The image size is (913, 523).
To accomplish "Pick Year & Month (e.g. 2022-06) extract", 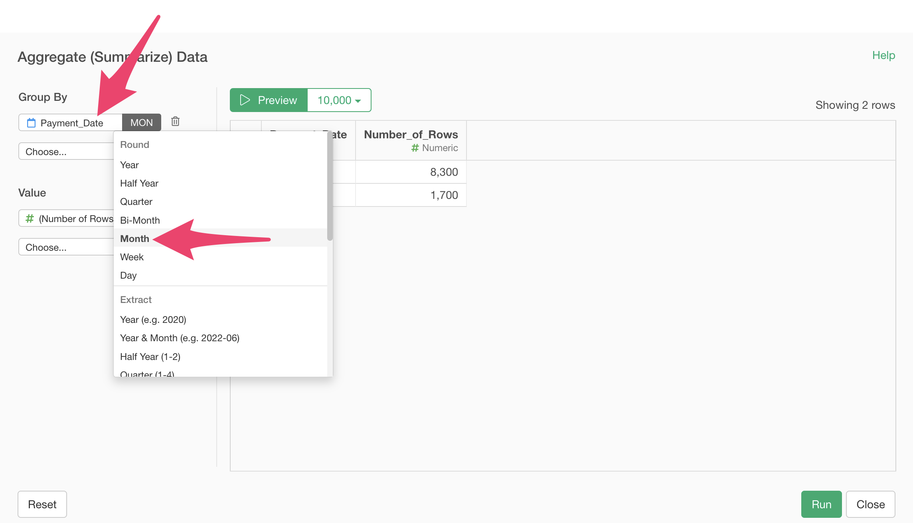I will [x=180, y=338].
